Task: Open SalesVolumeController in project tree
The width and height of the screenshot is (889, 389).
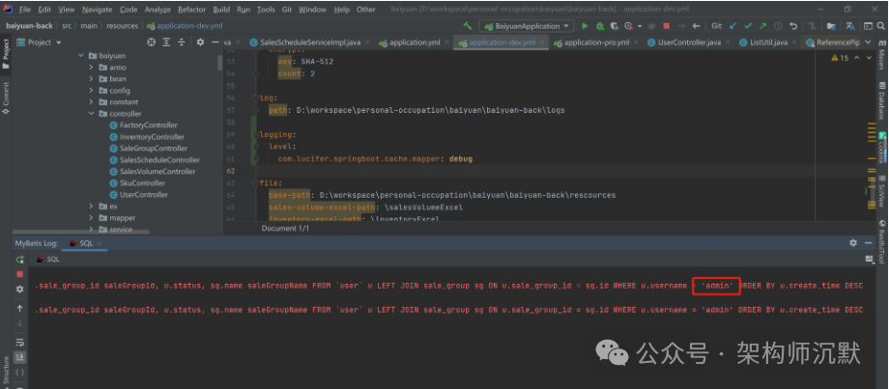Action: pos(157,172)
